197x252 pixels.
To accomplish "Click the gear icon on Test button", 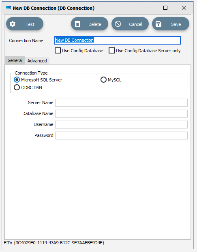I will point(13,24).
